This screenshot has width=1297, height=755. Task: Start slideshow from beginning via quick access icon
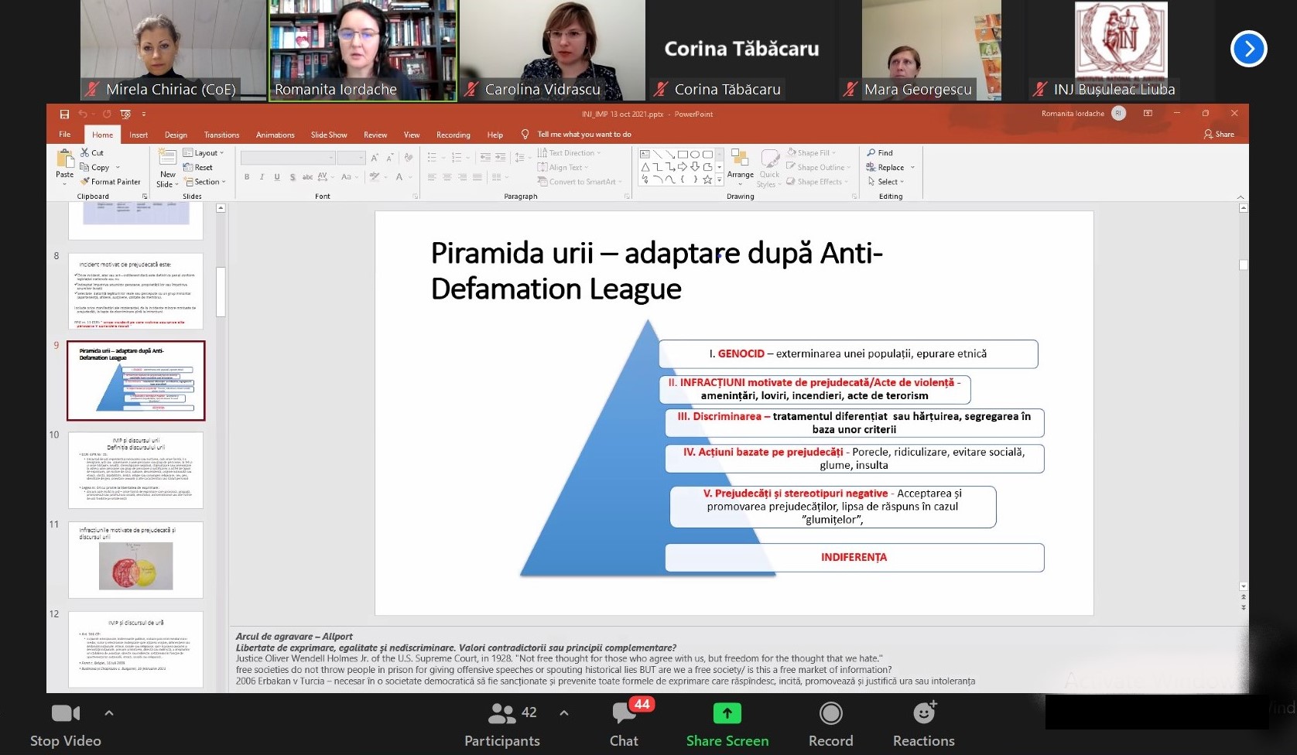125,114
